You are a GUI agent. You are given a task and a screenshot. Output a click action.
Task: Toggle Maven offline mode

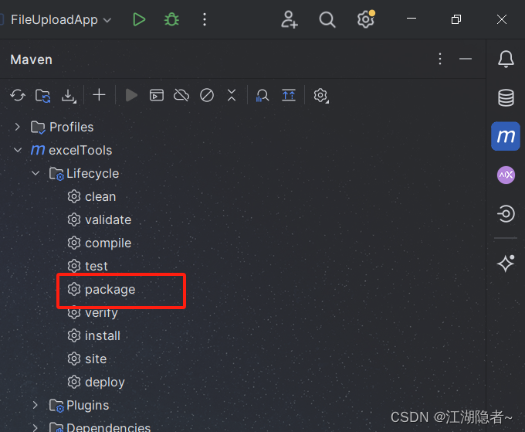pyautogui.click(x=181, y=96)
